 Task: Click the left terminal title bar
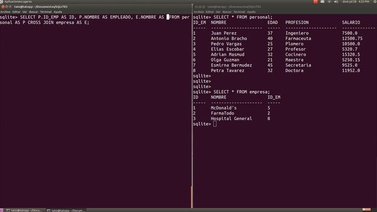coord(96,6)
